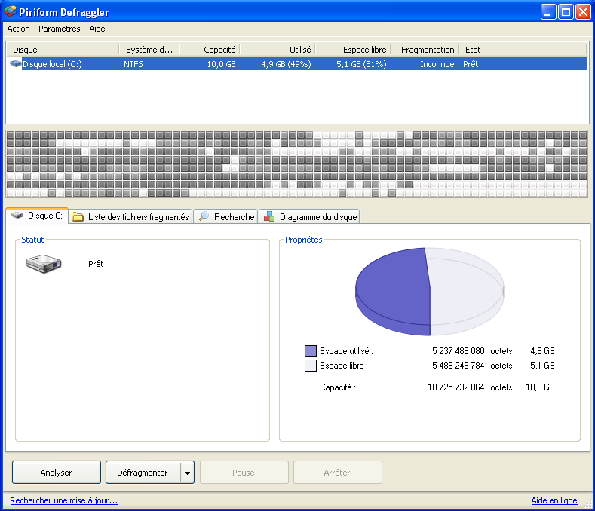
Task: Open the Aide en ligne link
Action: click(554, 500)
